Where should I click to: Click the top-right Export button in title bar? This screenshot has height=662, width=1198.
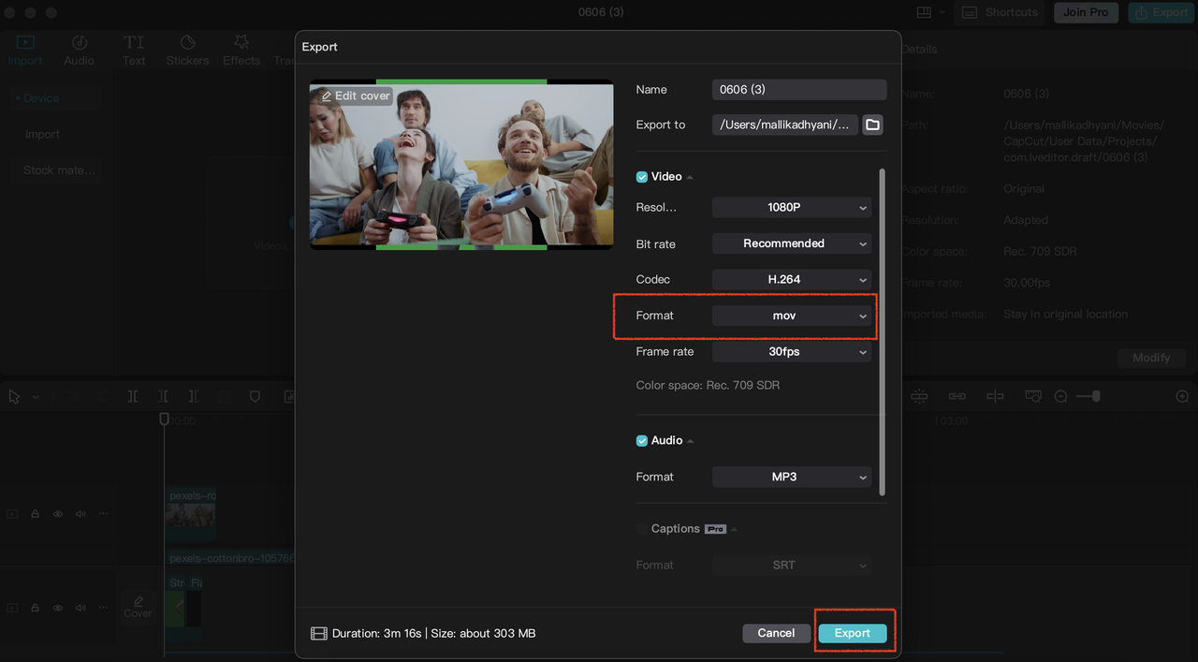click(1161, 12)
